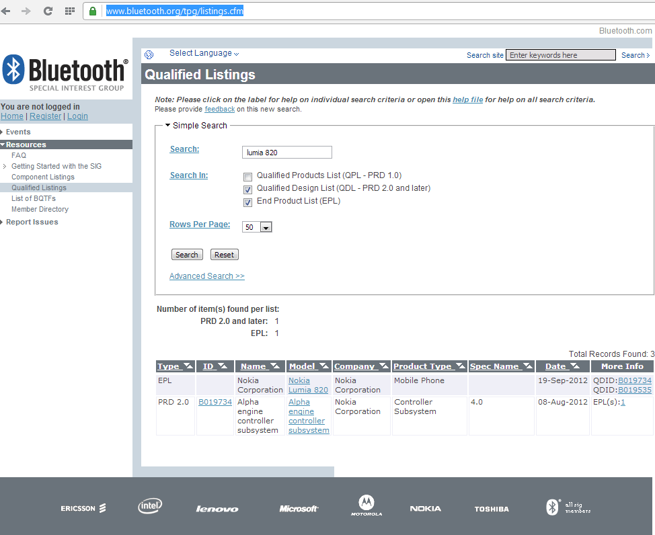655x535 pixels.
Task: Sort by Date column arrows
Action: [x=575, y=366]
